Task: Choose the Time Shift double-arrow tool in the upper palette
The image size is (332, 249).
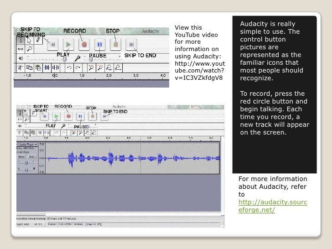Action: pyautogui.click(x=20, y=49)
